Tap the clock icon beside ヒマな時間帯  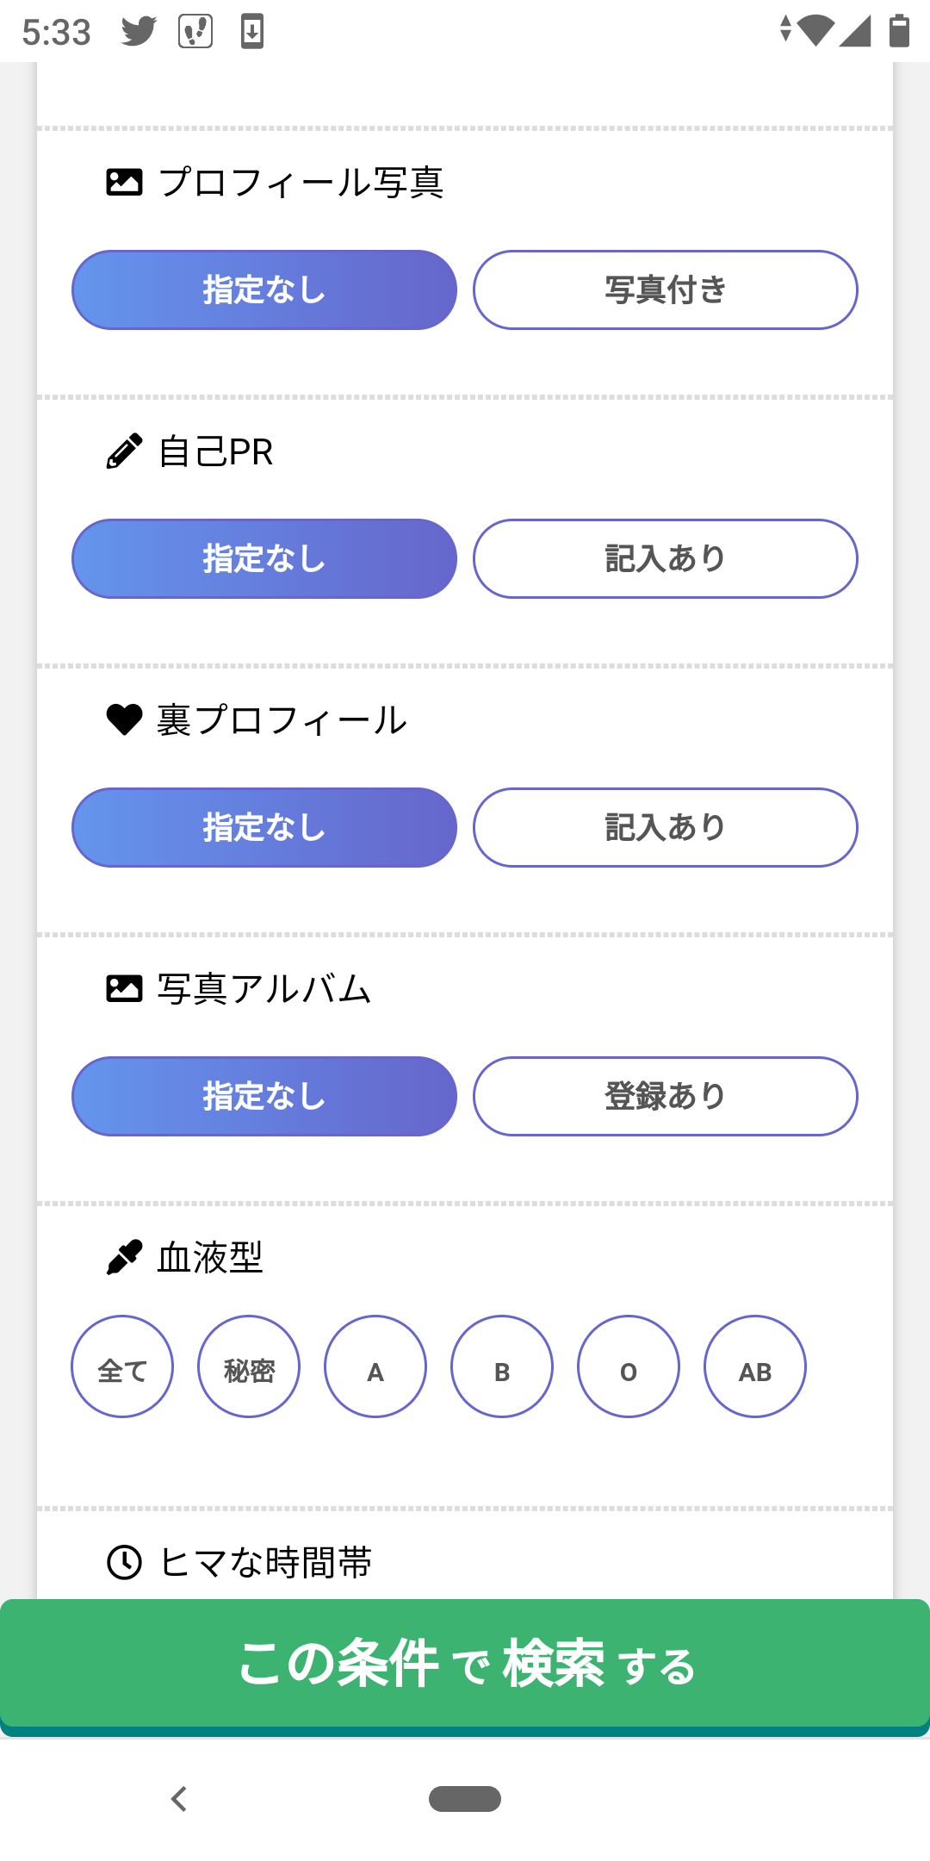pyautogui.click(x=124, y=1562)
